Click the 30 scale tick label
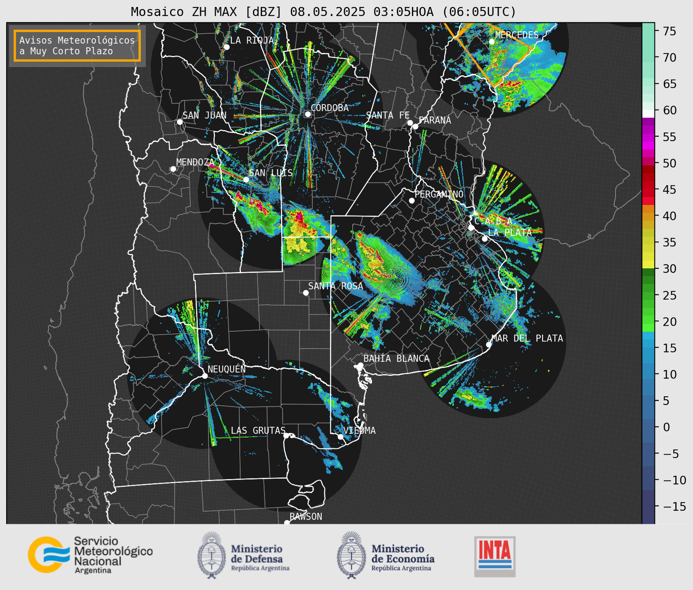The image size is (693, 590). 670,269
